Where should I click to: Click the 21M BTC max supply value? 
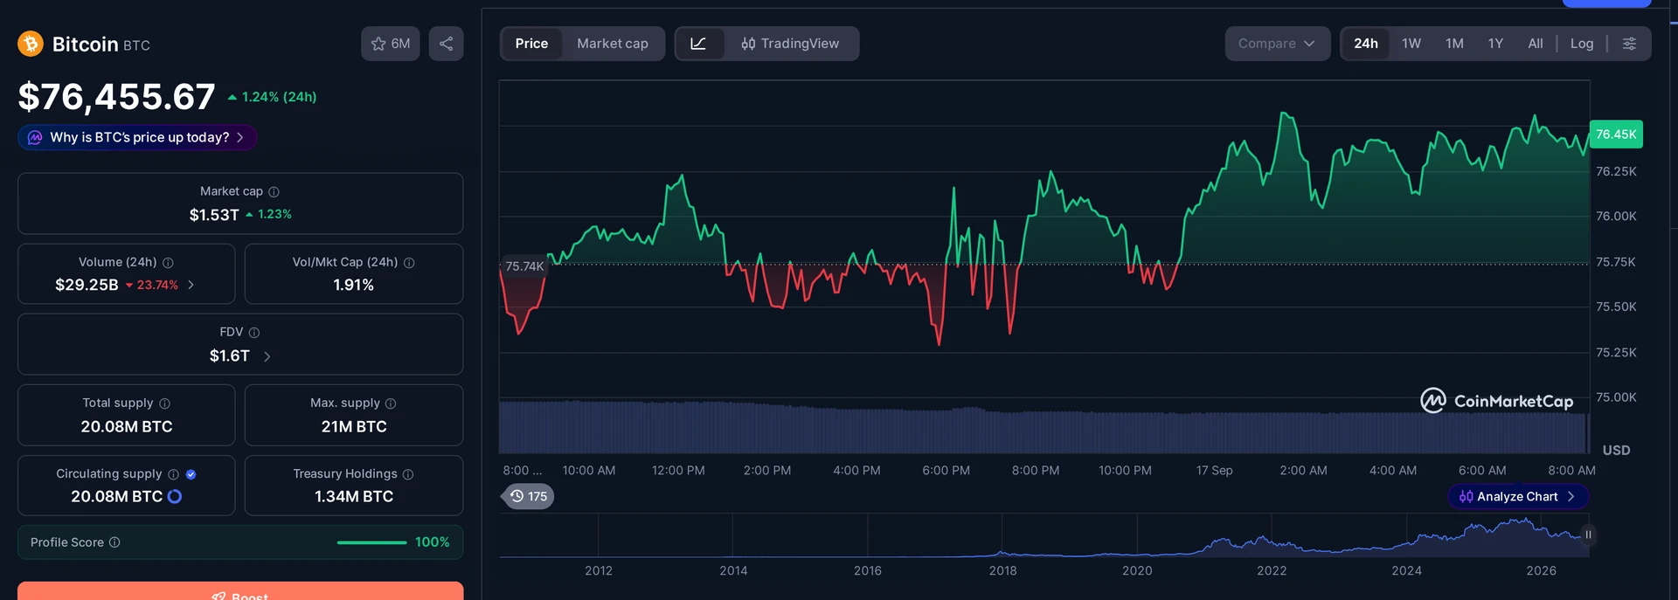354,427
